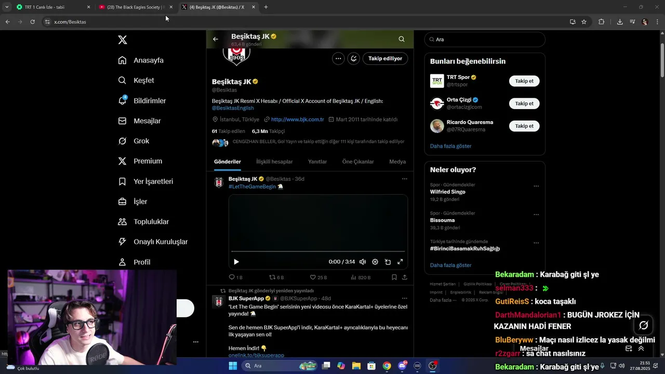The image size is (665, 374).
Task: Select the Yanıtlar tab
Action: 317,162
